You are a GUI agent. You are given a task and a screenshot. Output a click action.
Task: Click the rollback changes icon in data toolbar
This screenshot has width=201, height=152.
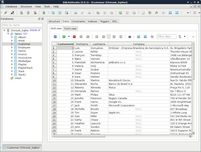[88, 37]
